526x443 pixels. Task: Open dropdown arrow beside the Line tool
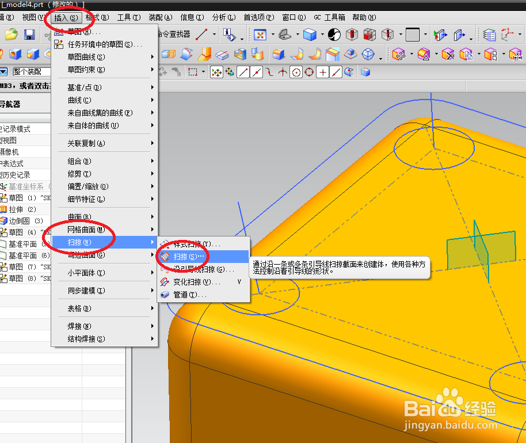(214, 35)
